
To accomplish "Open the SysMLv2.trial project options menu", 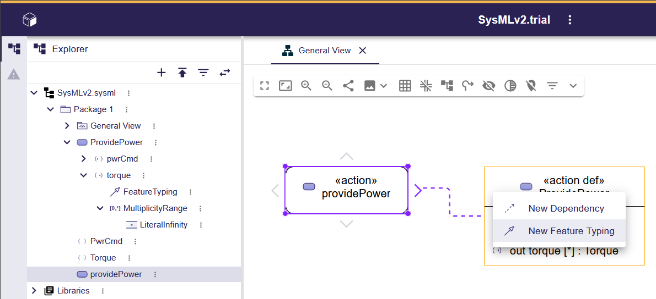I will 570,20.
